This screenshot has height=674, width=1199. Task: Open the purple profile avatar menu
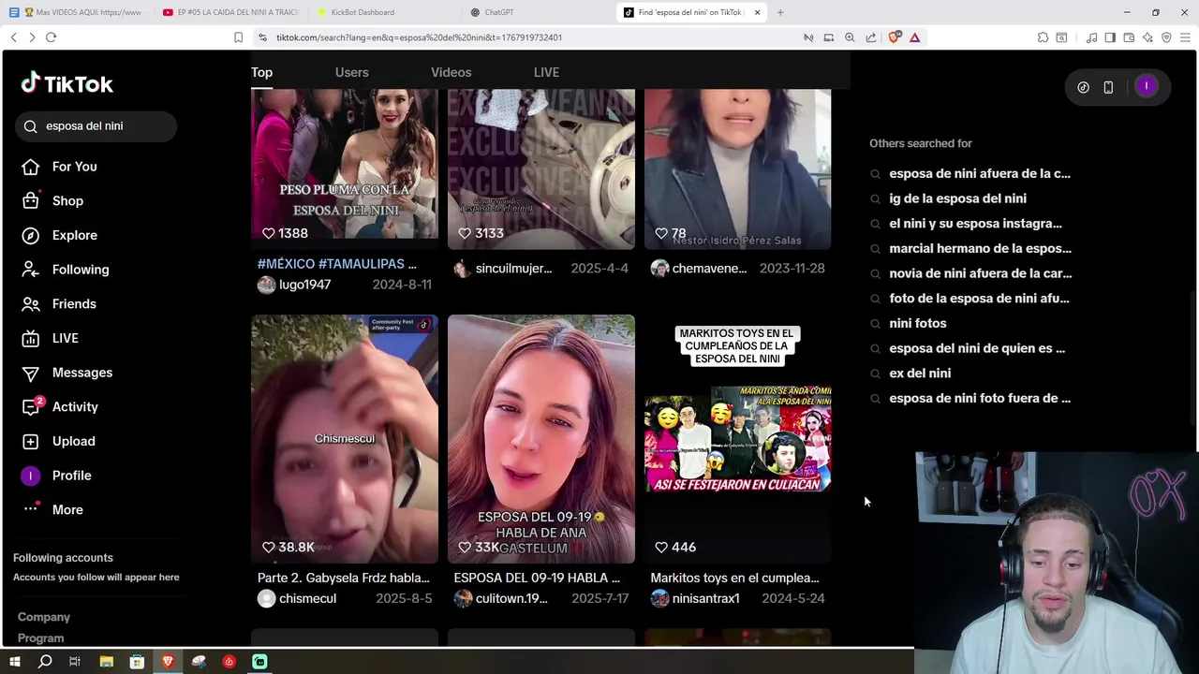[1146, 86]
